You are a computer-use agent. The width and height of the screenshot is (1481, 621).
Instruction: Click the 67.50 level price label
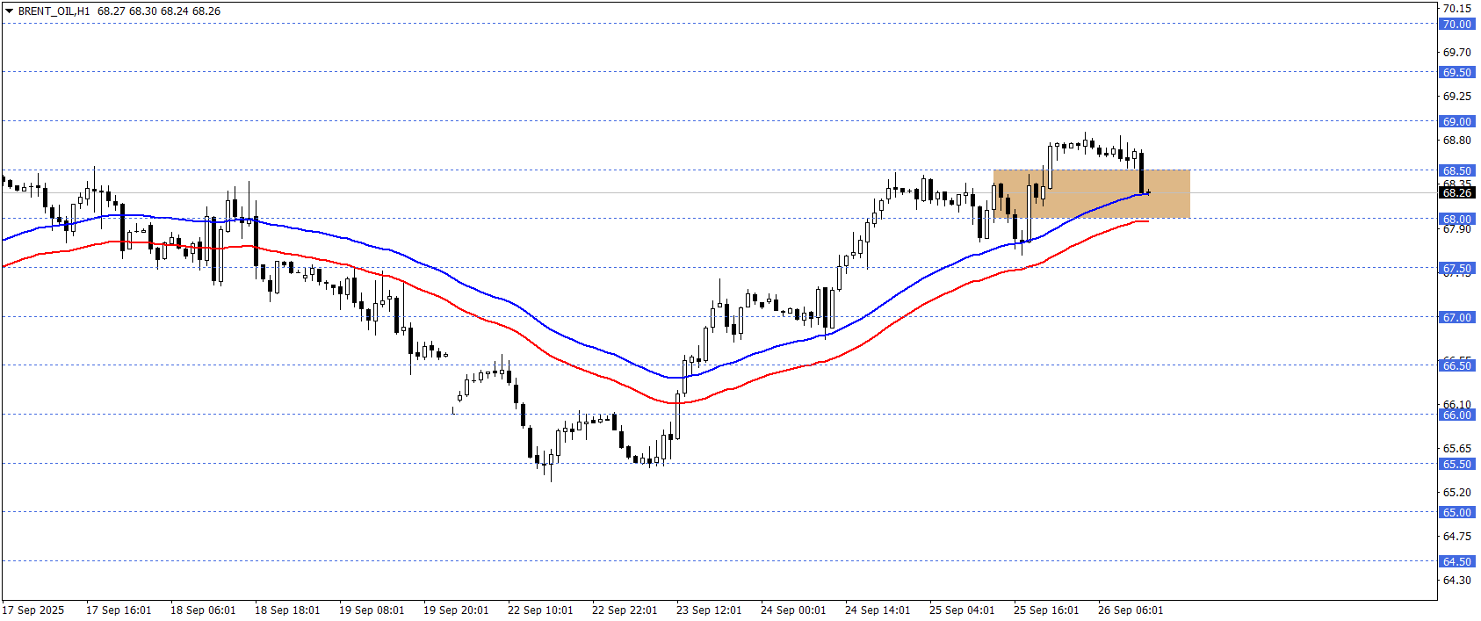tap(1456, 268)
